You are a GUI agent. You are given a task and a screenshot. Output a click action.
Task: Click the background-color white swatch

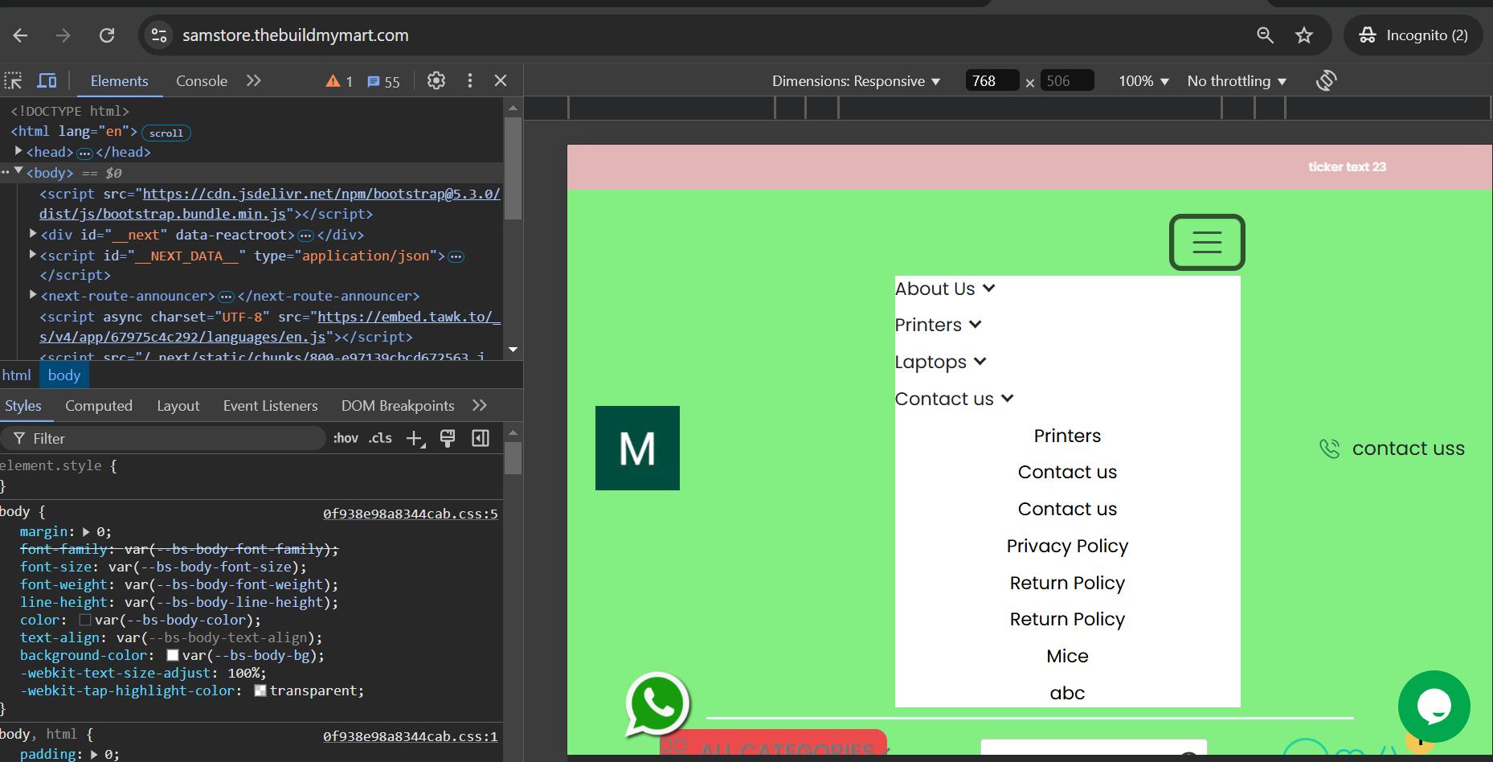[x=172, y=655]
